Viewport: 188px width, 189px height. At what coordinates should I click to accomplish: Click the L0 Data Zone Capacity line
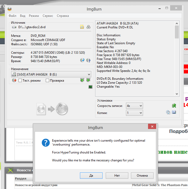click(x=119, y=83)
